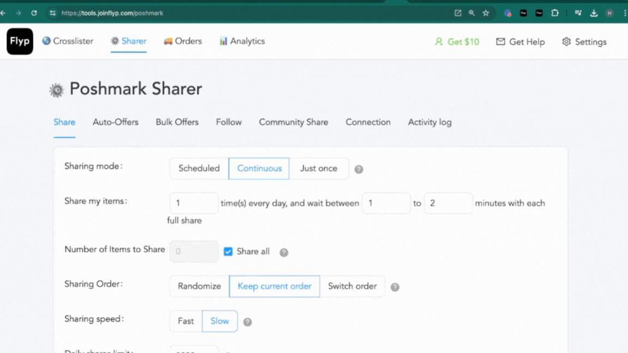
Task: Open browser downloads
Action: (x=594, y=13)
